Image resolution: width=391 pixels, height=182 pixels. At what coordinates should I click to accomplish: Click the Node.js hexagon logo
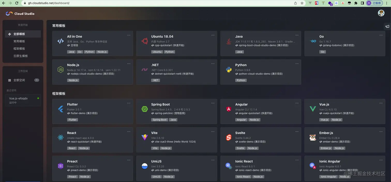pos(61,70)
